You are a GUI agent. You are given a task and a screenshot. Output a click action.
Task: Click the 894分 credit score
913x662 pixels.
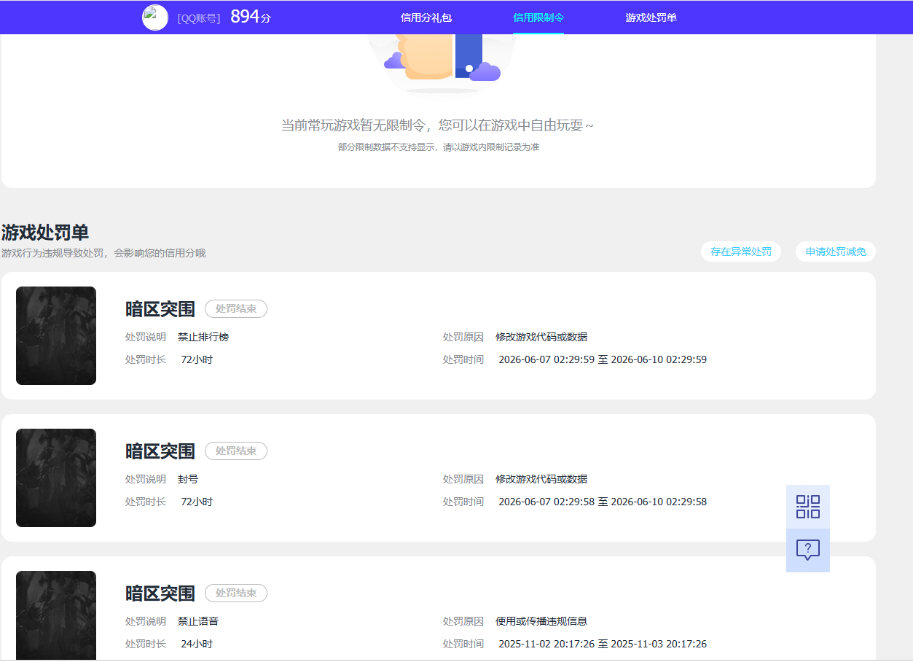[251, 17]
